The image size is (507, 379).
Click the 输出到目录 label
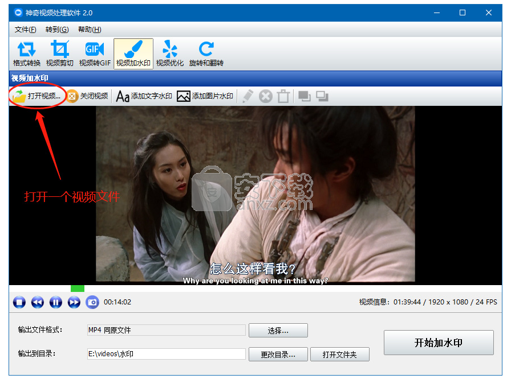[x=36, y=354]
